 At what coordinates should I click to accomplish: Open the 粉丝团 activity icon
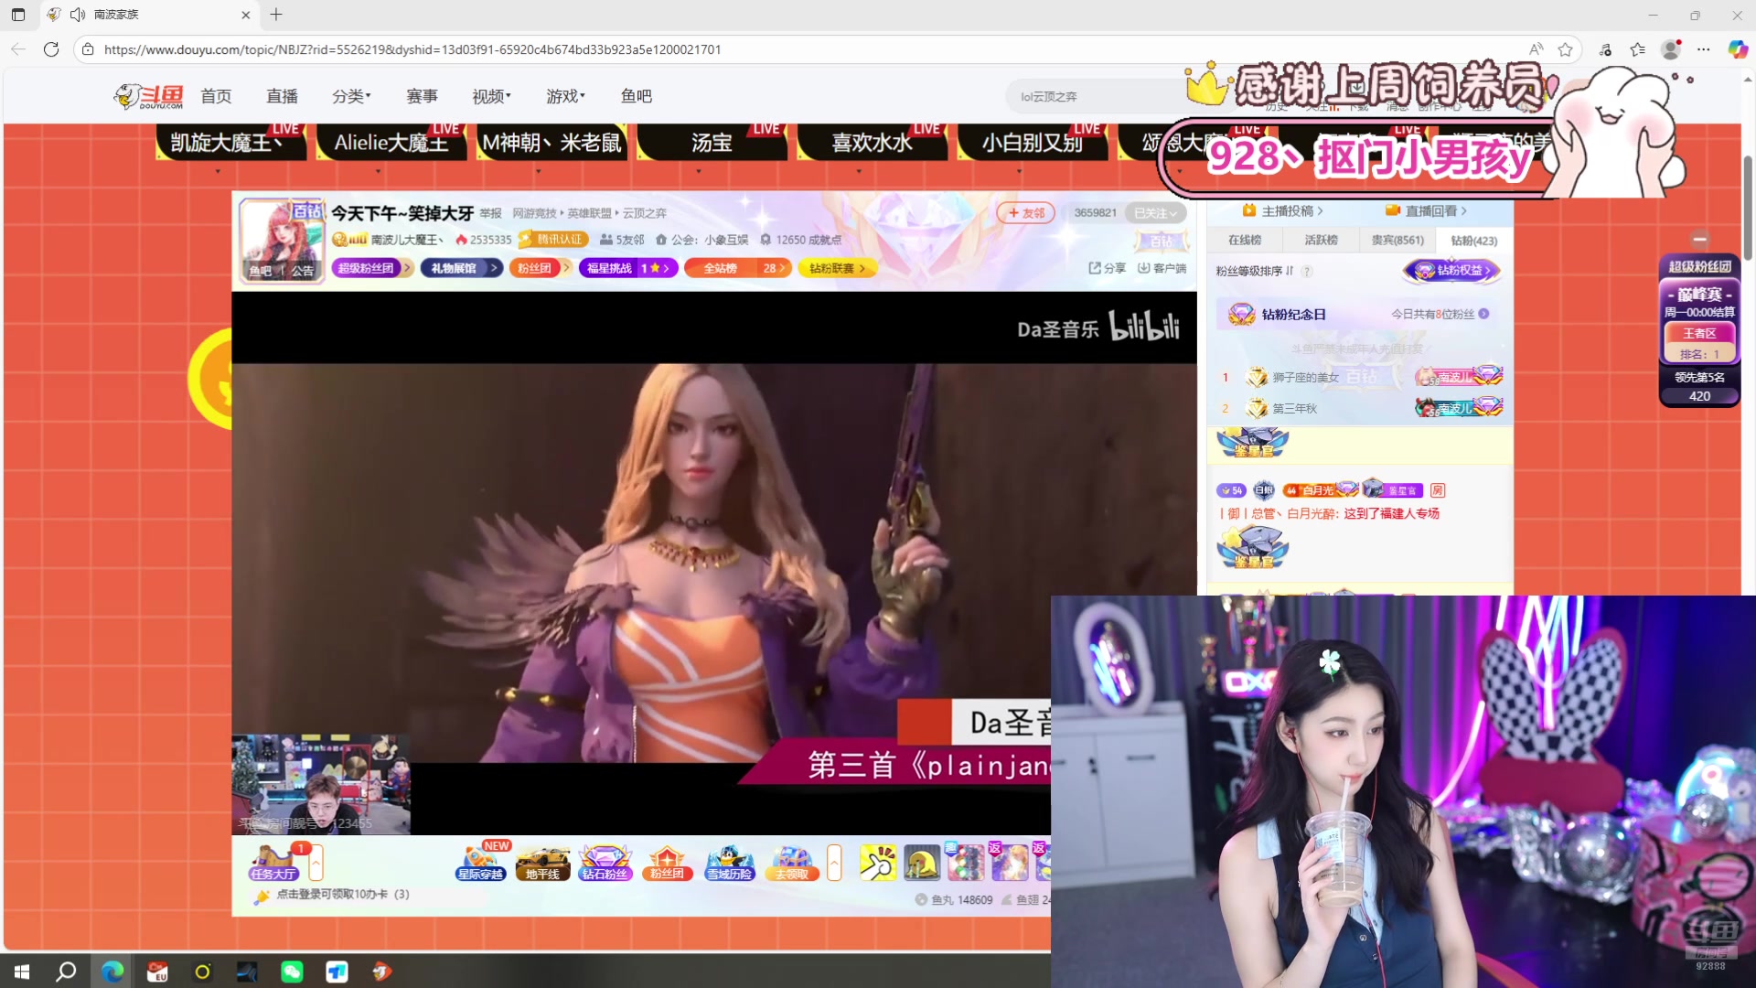pos(667,863)
